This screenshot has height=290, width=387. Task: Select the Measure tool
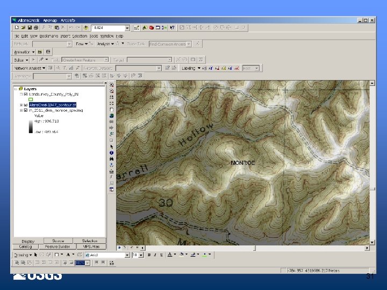(x=112, y=171)
